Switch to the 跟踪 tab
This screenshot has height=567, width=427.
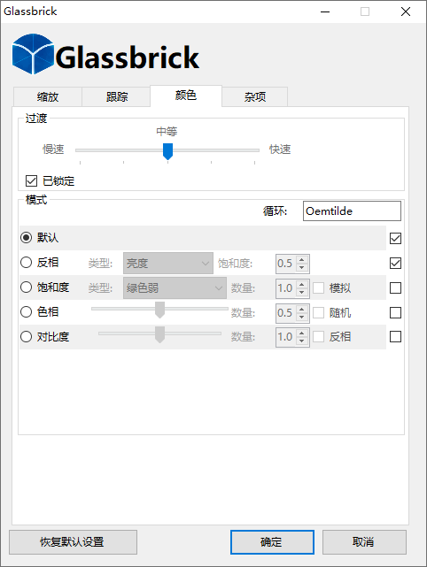tap(116, 96)
